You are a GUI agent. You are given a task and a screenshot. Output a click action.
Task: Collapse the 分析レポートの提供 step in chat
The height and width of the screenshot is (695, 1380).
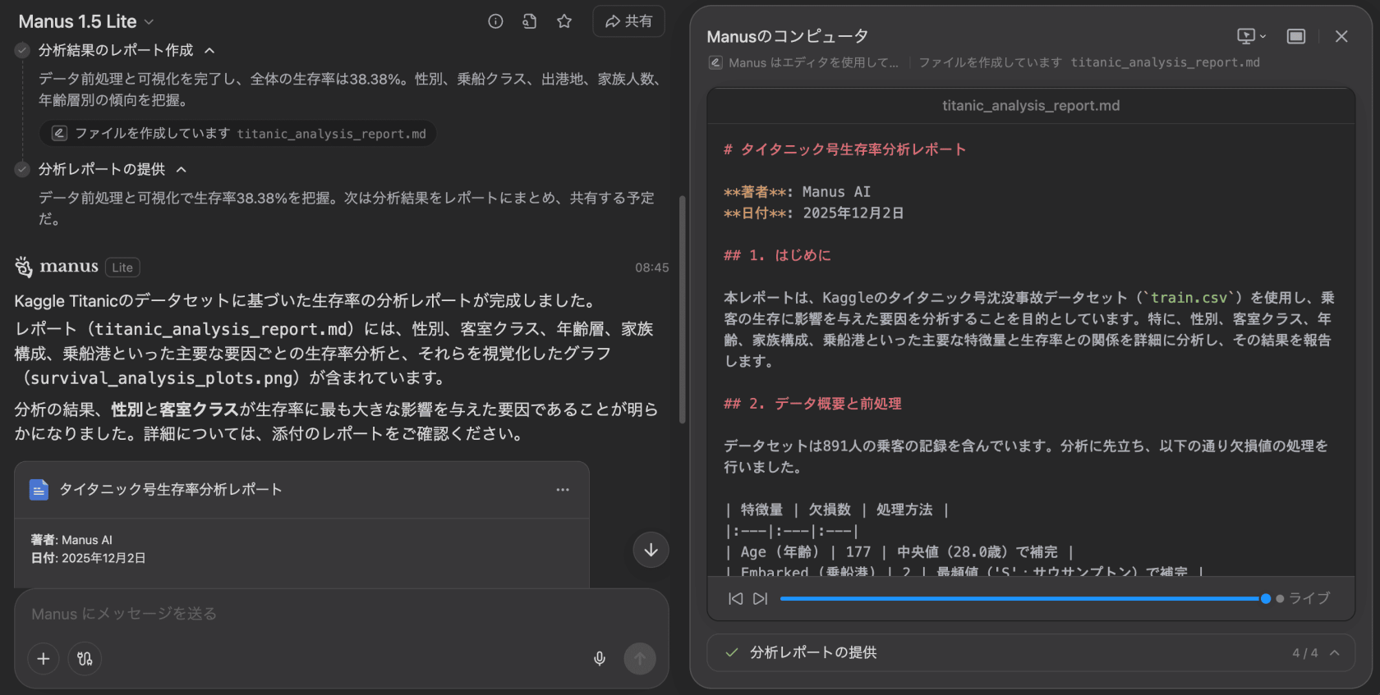182,169
